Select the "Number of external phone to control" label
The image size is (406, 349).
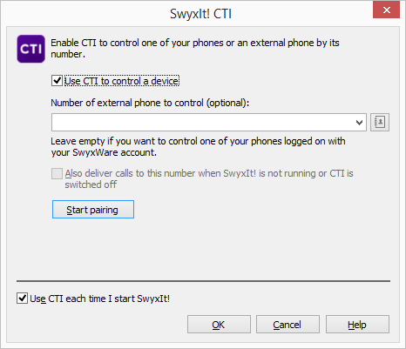[x=150, y=103]
